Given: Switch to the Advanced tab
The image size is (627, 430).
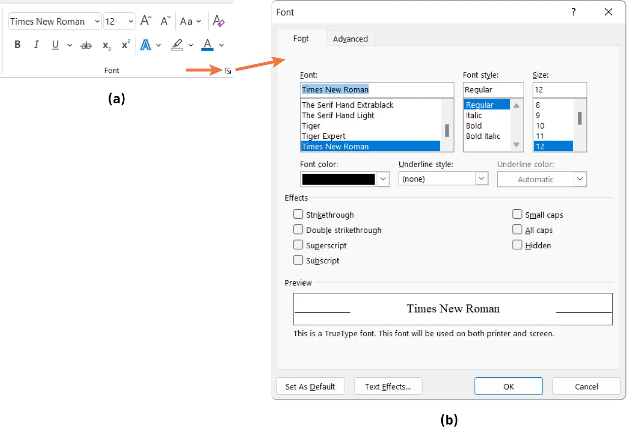Looking at the screenshot, I should coord(351,38).
